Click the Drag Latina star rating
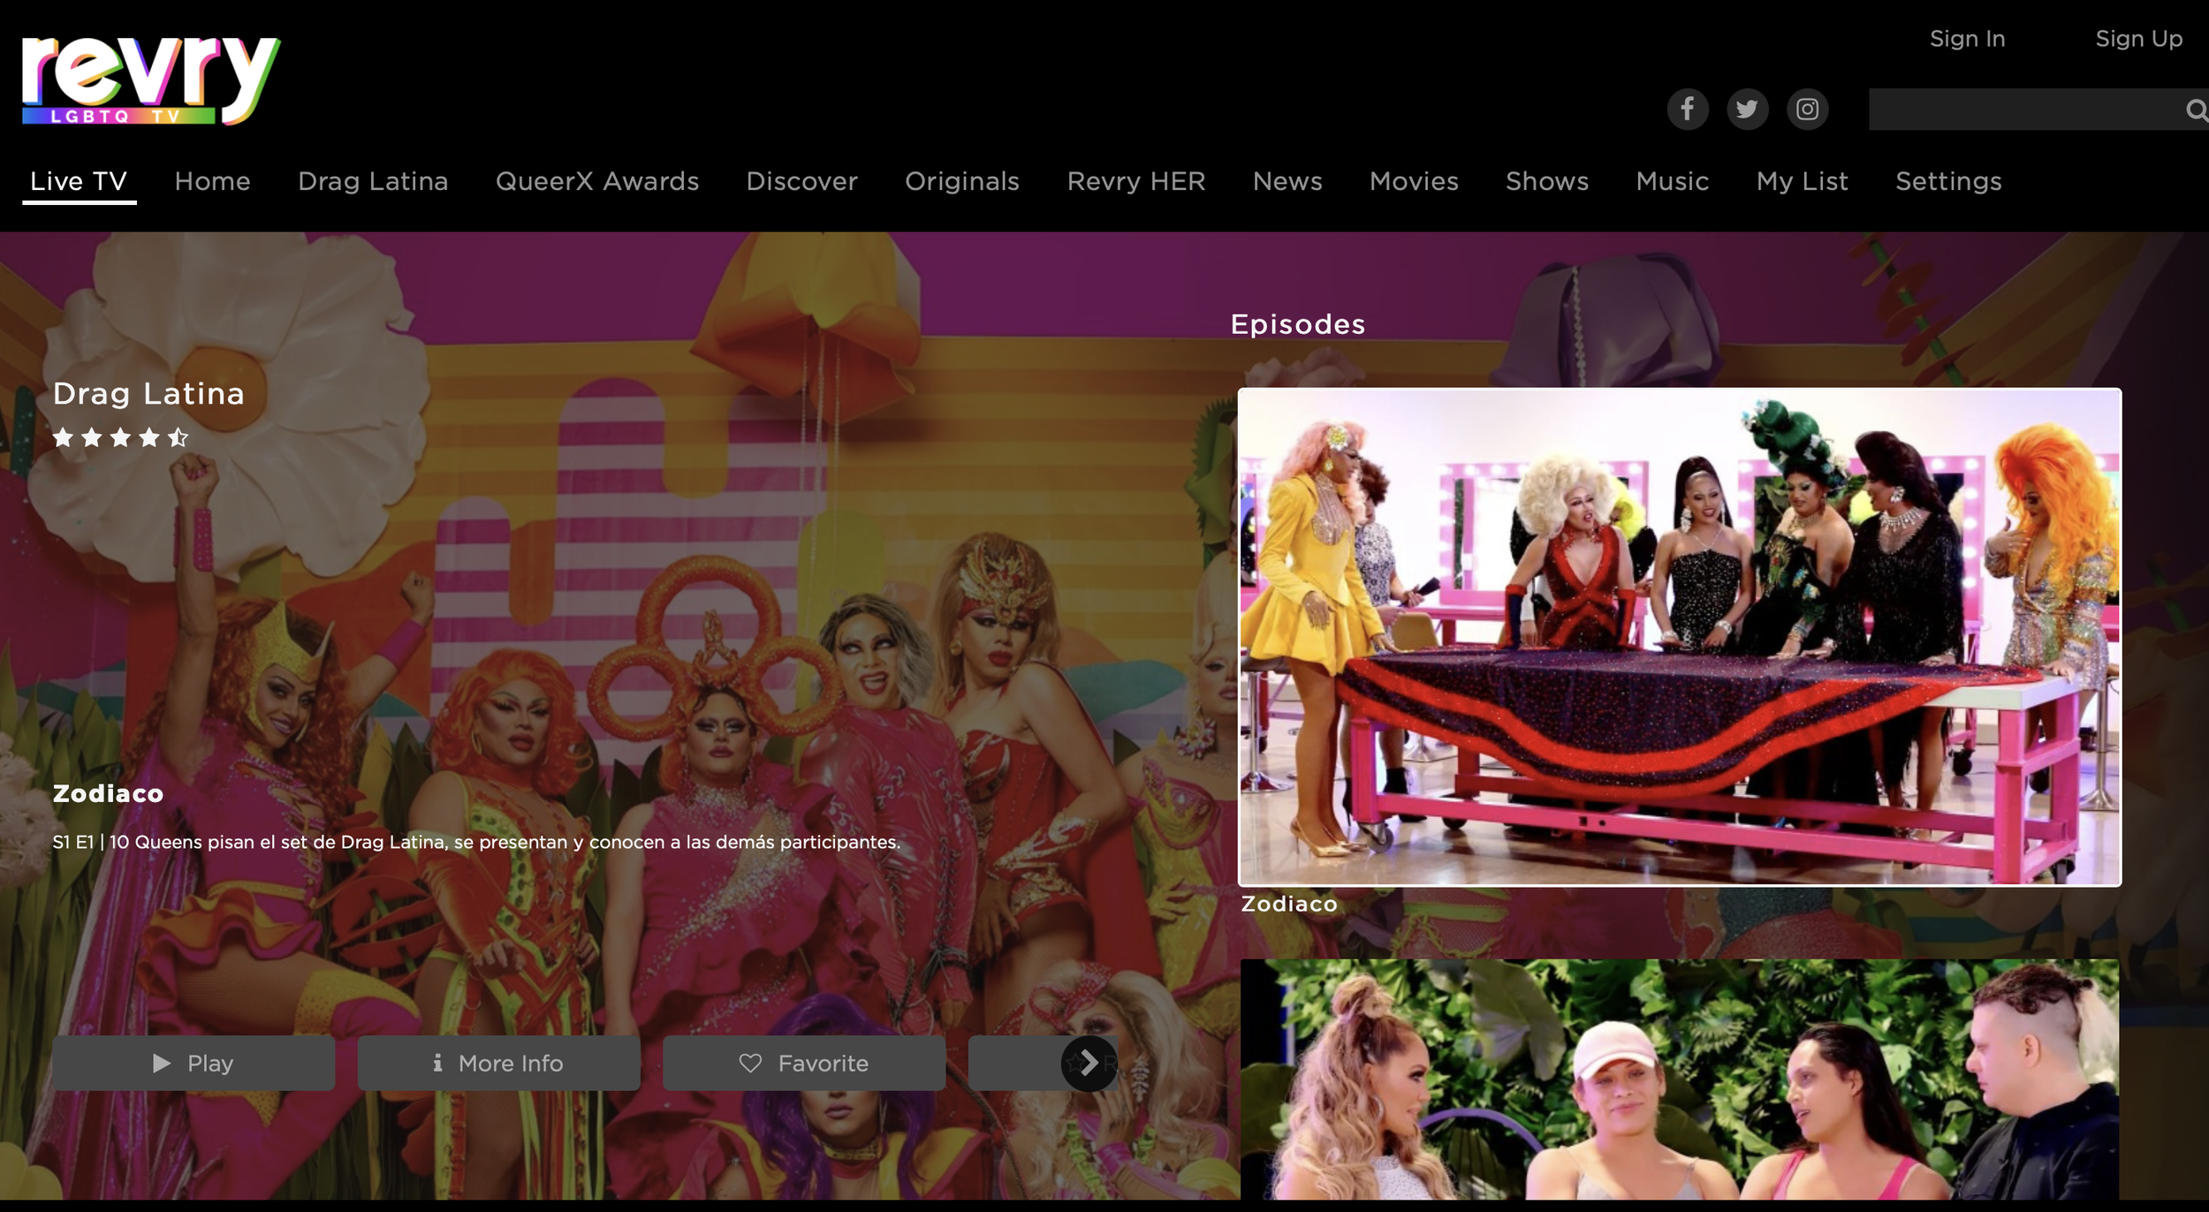 pos(120,437)
